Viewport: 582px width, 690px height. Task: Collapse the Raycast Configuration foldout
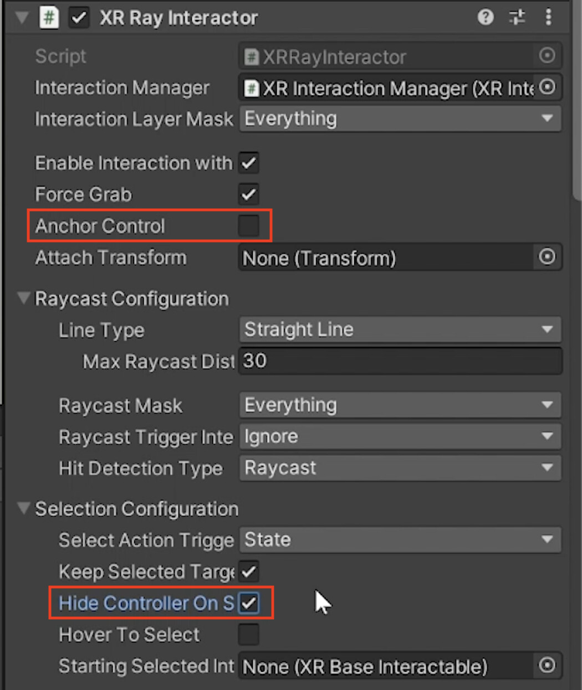[23, 298]
